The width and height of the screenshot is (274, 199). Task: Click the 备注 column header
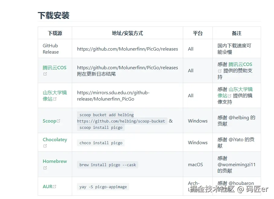tap(237, 33)
